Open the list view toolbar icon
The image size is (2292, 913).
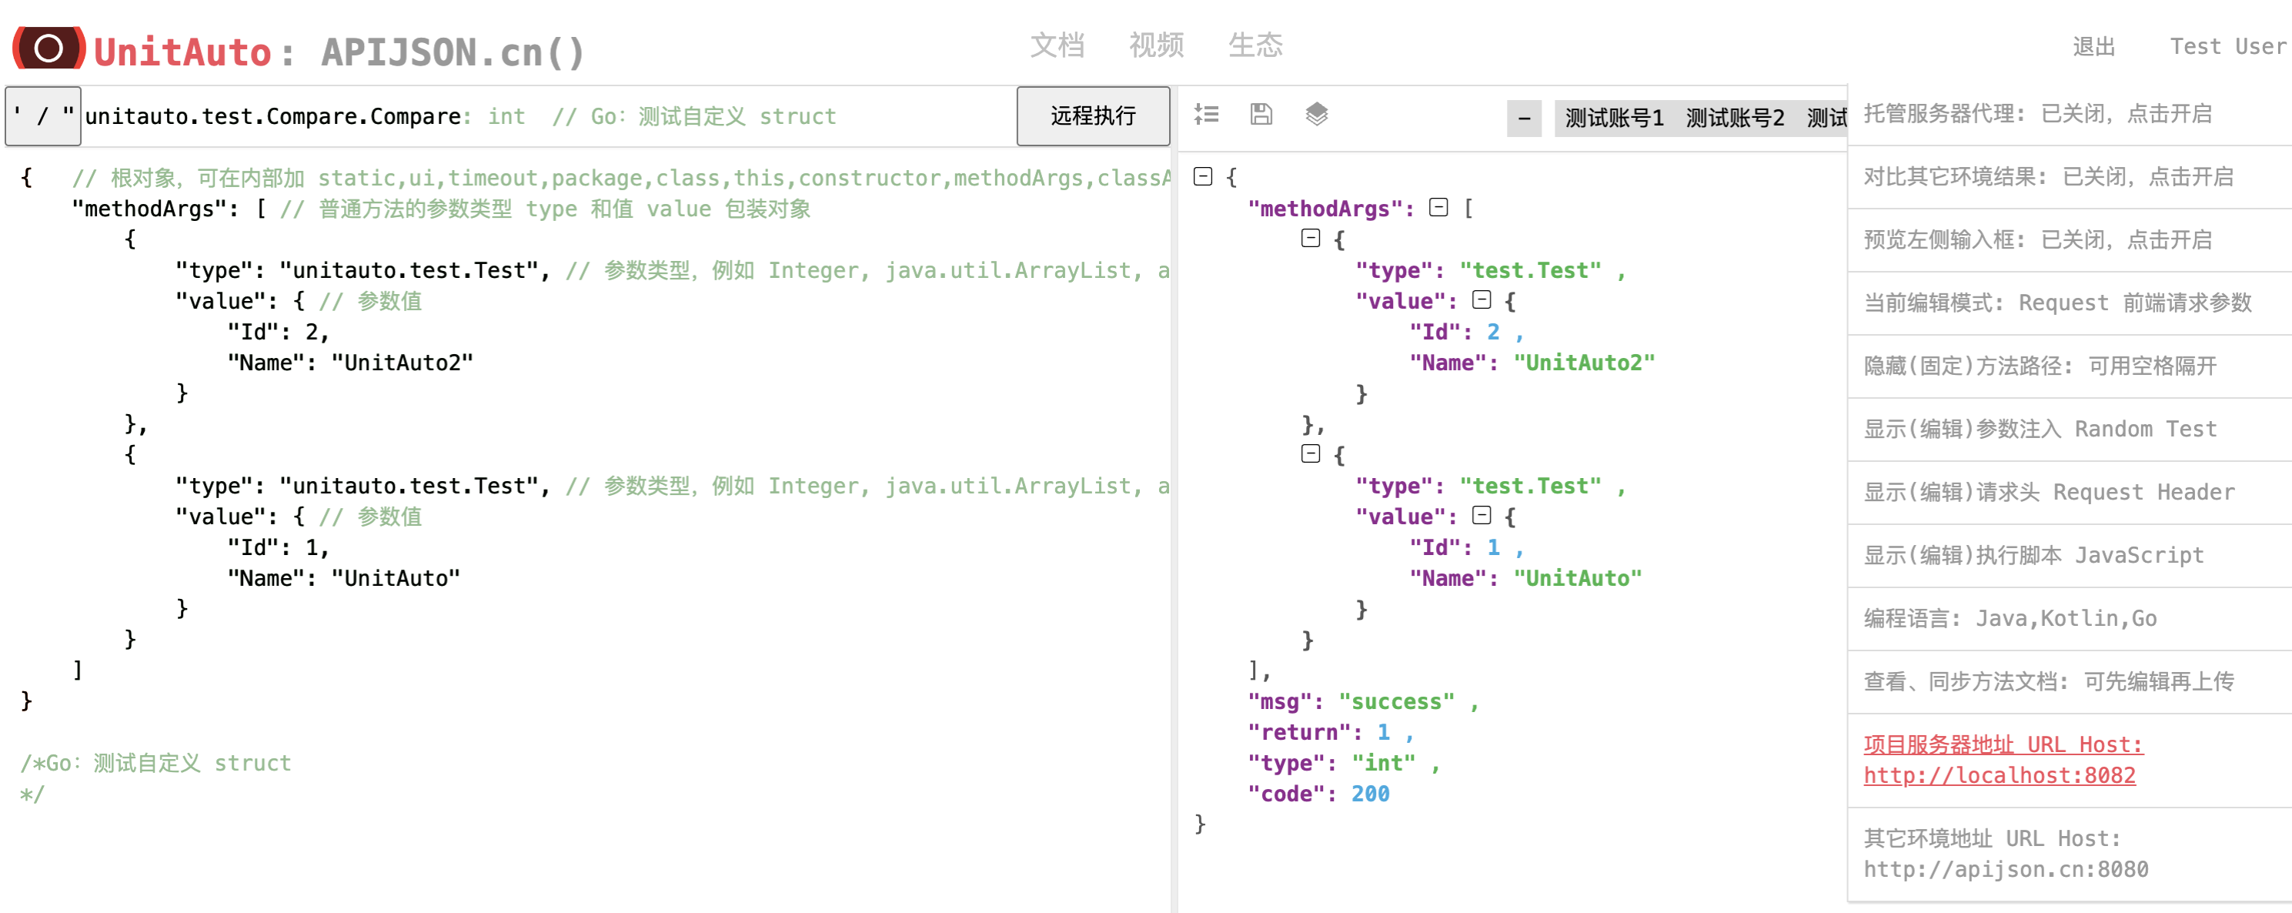1207,114
